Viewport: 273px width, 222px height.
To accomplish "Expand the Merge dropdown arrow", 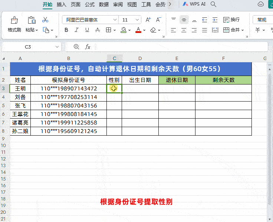I will (x=243, y=30).
